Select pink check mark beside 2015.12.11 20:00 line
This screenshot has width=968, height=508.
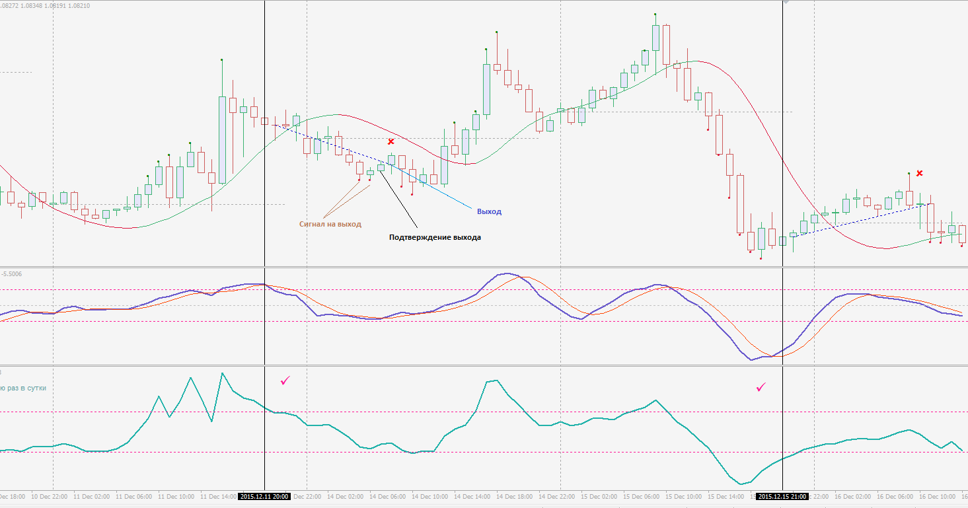pos(285,381)
